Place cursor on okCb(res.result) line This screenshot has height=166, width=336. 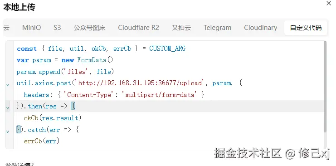coord(53,118)
